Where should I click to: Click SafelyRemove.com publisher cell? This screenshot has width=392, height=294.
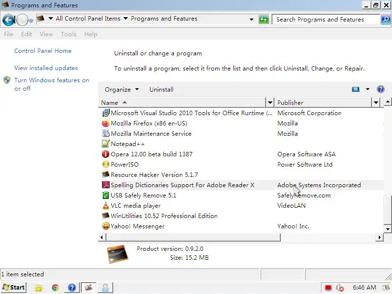point(304,195)
